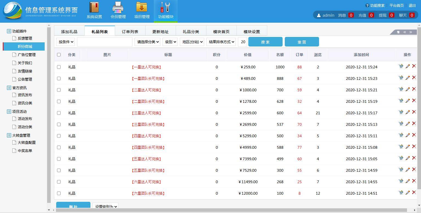Screen dimensions: 421x213
Task: Expand the 结果排序方式 dropdown
Action: tap(221, 42)
